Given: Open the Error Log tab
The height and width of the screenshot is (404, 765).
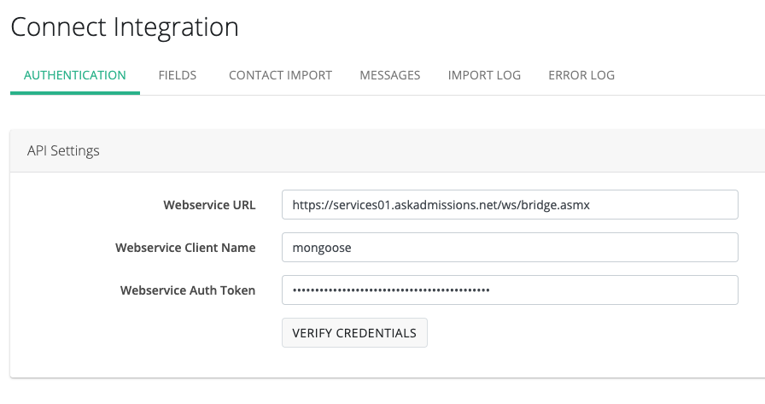Looking at the screenshot, I should [581, 75].
